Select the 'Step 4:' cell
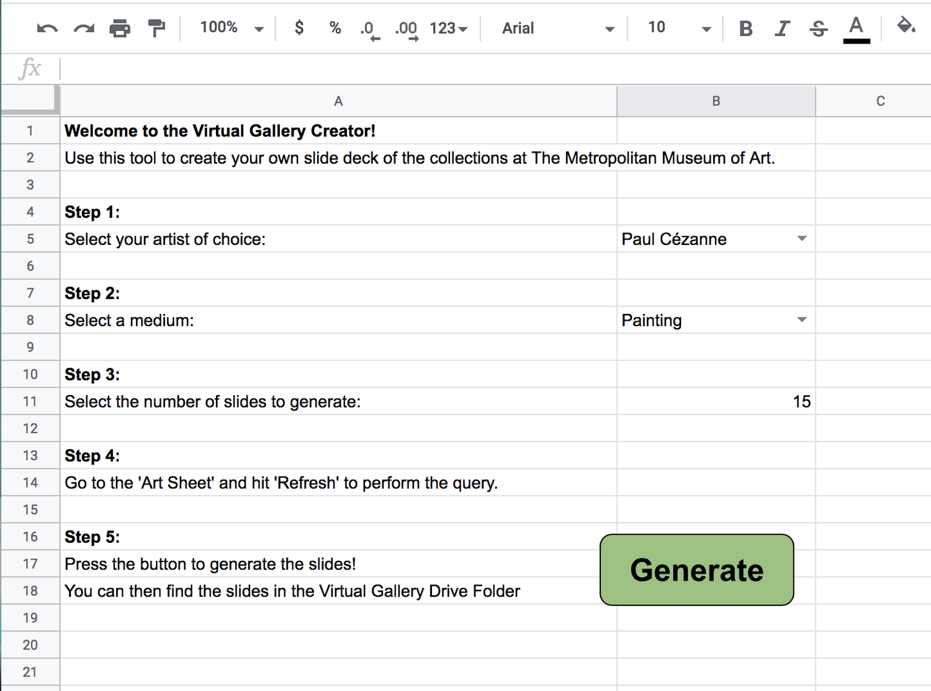Viewport: 931px width, 691px height. pyautogui.click(x=338, y=455)
